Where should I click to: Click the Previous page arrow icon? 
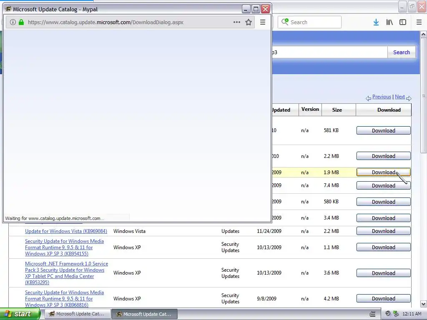click(368, 98)
